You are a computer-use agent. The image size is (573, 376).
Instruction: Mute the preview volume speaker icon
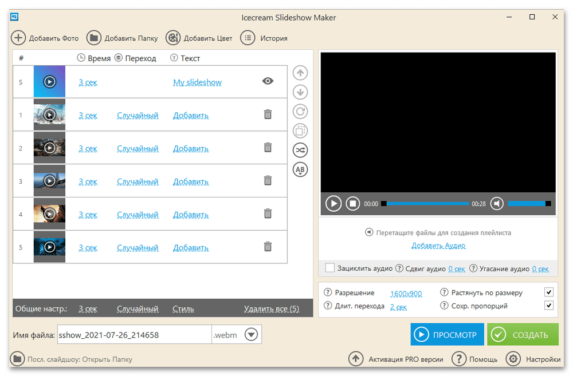click(x=497, y=203)
